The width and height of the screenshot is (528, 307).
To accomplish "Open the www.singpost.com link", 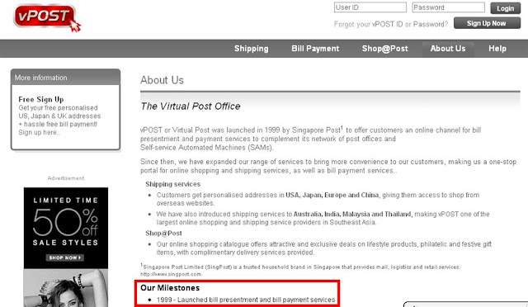I will [171, 274].
